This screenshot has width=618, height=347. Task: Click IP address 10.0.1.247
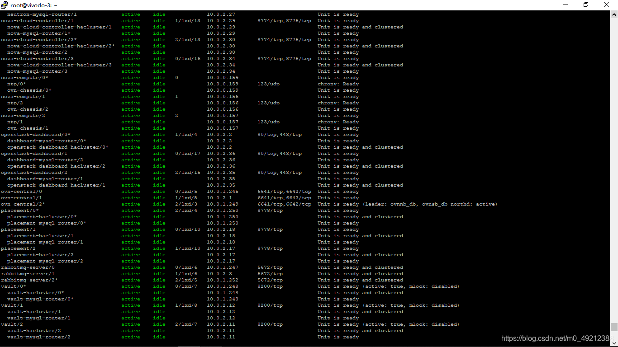coord(223,267)
